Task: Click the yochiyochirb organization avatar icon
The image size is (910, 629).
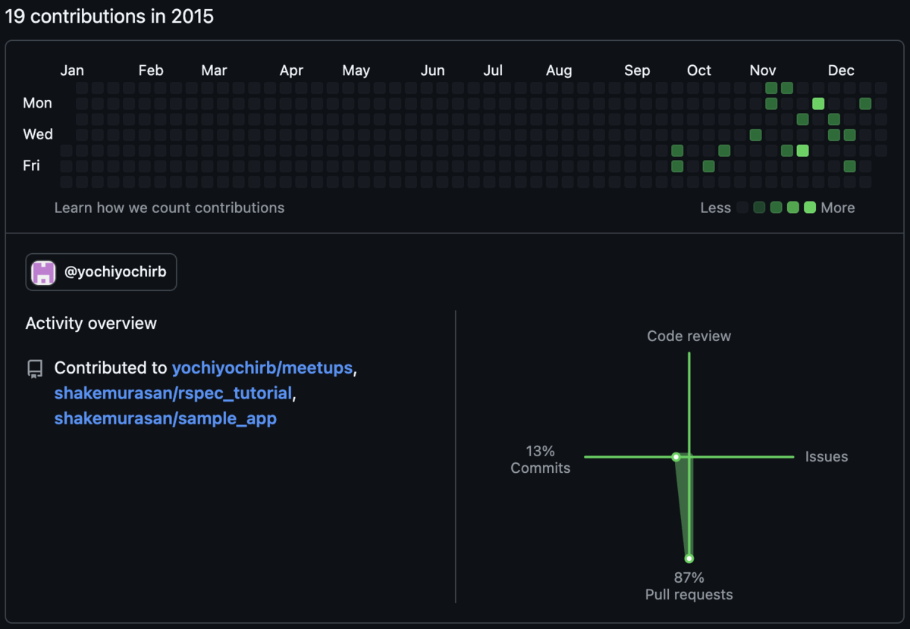Action: (x=44, y=272)
